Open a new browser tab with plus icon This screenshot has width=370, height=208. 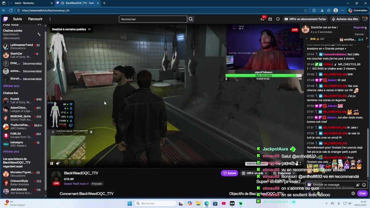tap(104, 3)
